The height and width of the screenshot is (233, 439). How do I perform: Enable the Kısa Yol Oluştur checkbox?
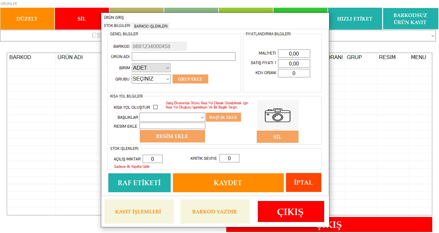coord(156,107)
